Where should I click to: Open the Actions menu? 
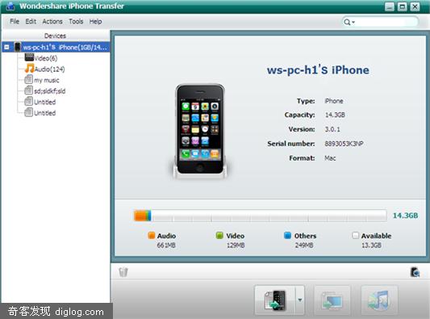pyautogui.click(x=52, y=22)
